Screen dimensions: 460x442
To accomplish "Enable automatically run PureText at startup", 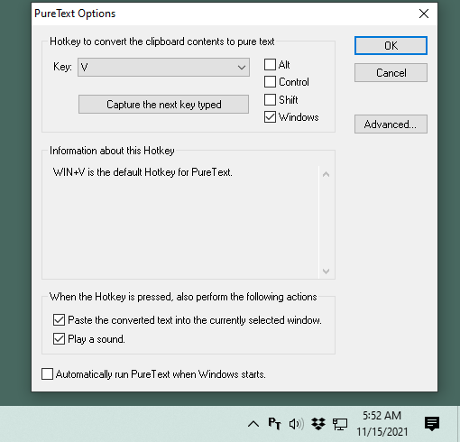I will [x=47, y=374].
